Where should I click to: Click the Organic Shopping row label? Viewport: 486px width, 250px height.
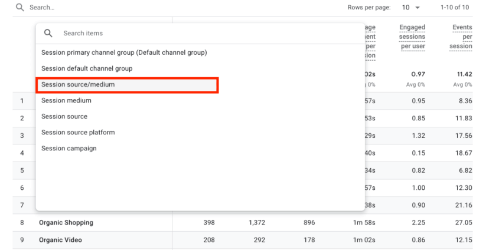pyautogui.click(x=66, y=223)
